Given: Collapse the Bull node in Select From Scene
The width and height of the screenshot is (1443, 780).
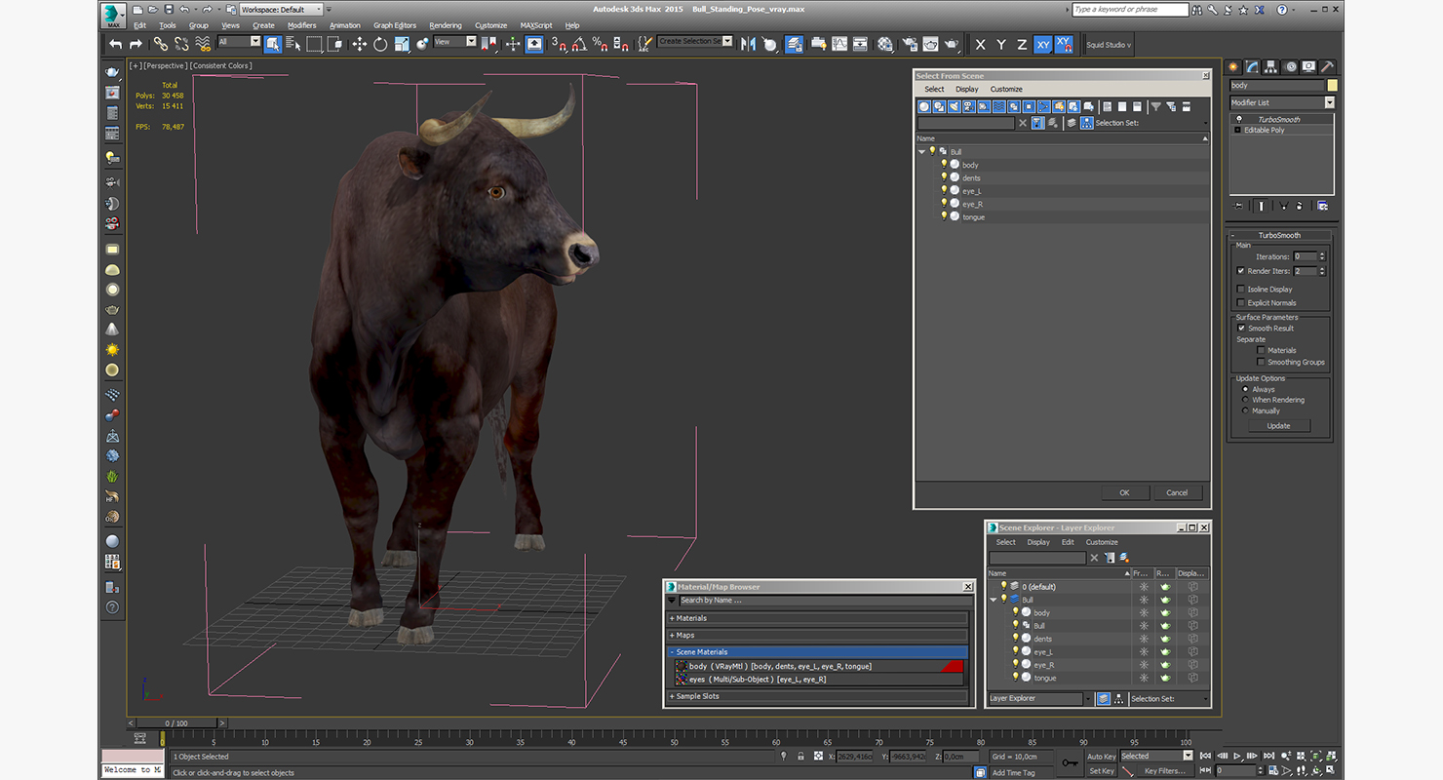Looking at the screenshot, I should [x=921, y=152].
